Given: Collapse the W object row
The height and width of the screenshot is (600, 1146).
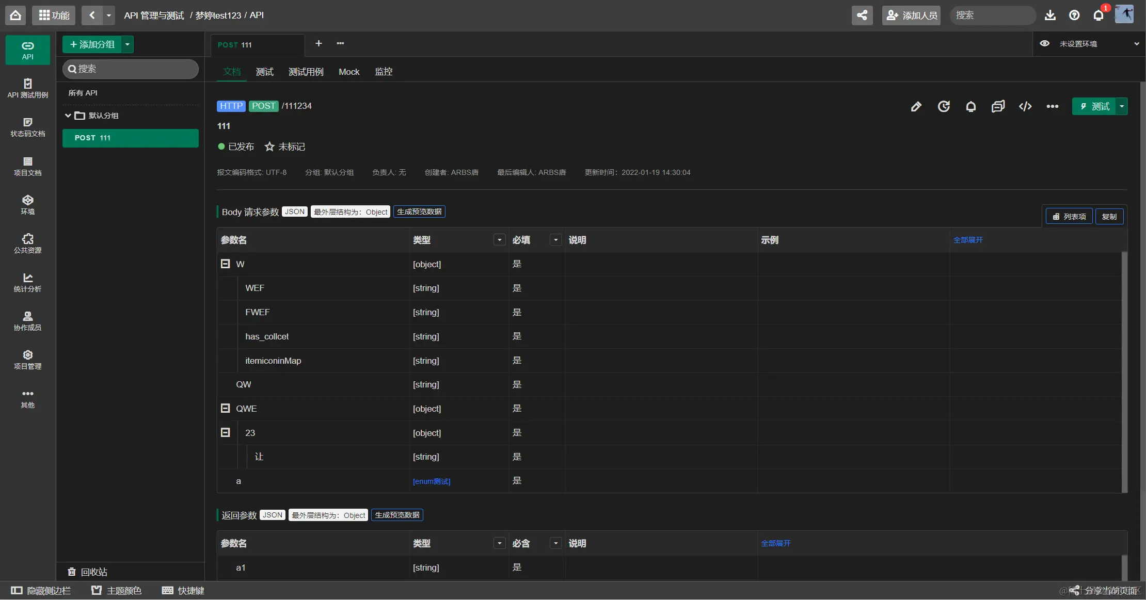Looking at the screenshot, I should tap(226, 264).
